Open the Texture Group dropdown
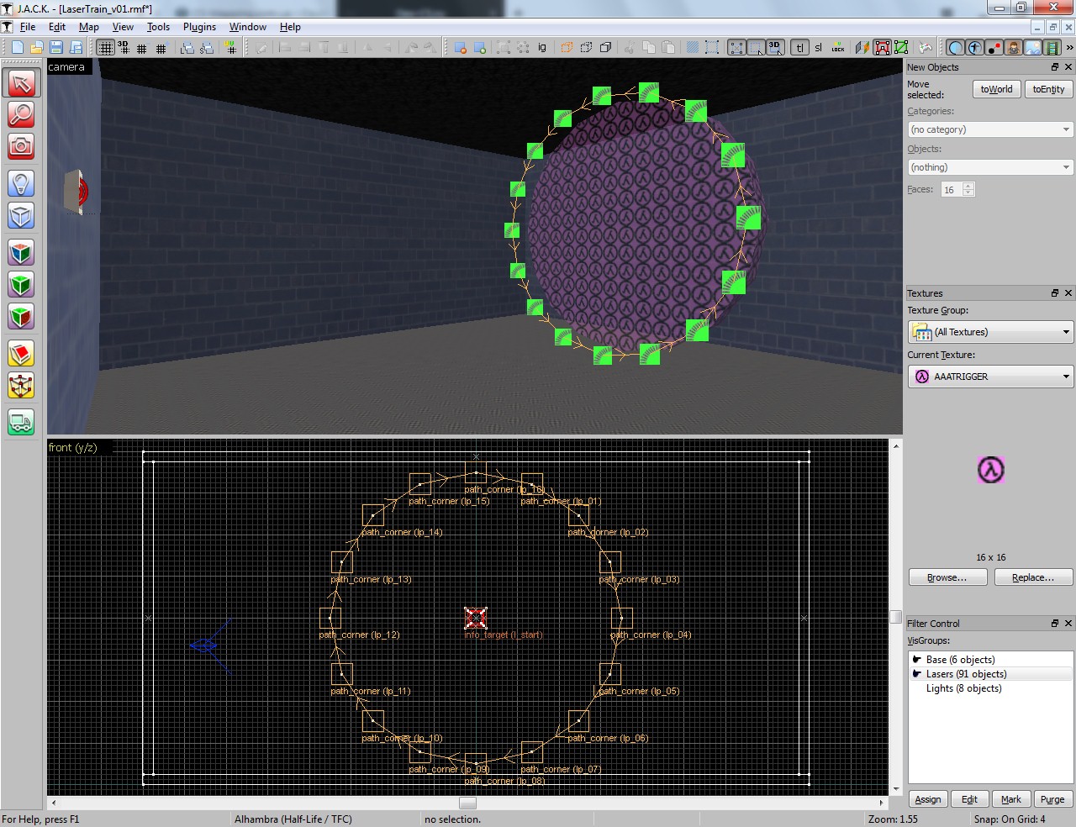1076x827 pixels. (x=990, y=332)
